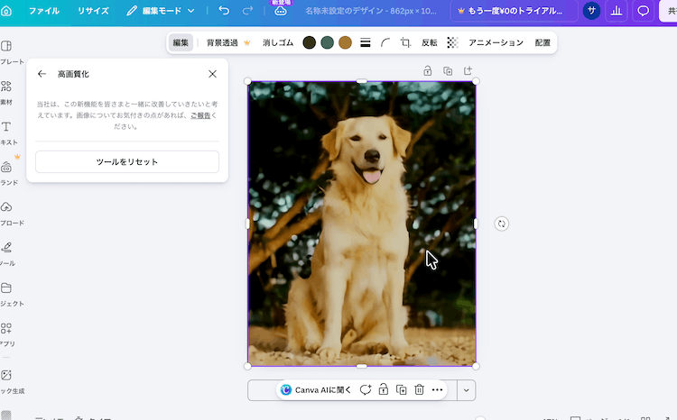
Task: Open the リサイズ menu
Action: pyautogui.click(x=93, y=11)
